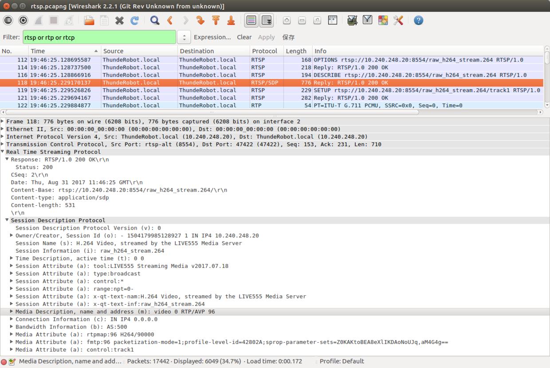The image size is (550, 368).
Task: Open capture options gear icon
Action: click(x=23, y=20)
